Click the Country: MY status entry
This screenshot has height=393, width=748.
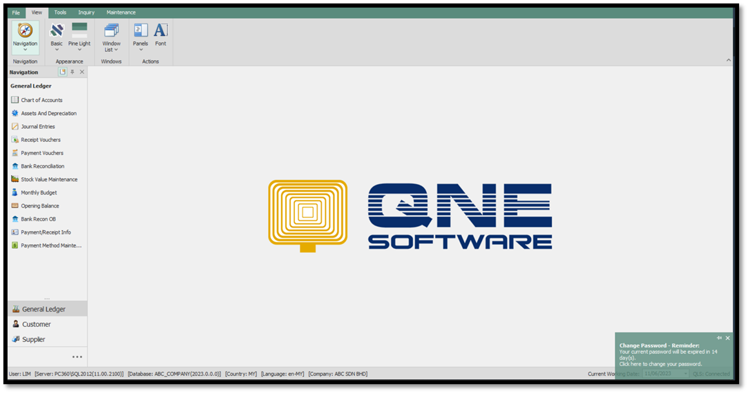point(241,374)
